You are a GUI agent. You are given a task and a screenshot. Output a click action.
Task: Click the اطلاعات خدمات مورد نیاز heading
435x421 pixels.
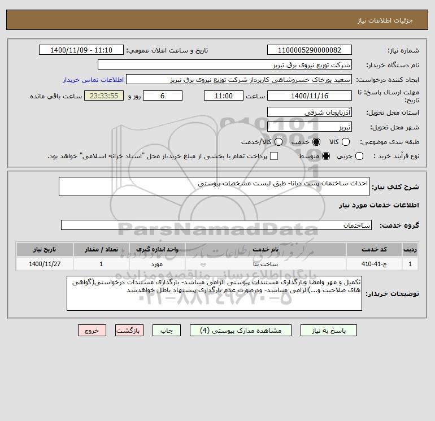(x=379, y=205)
